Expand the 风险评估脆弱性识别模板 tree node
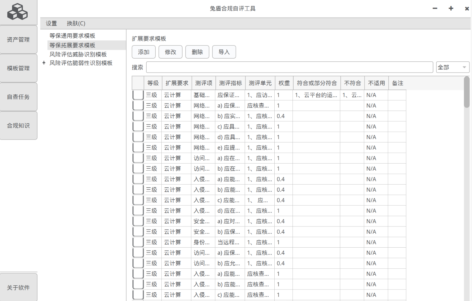This screenshot has width=472, height=301. tap(44, 63)
